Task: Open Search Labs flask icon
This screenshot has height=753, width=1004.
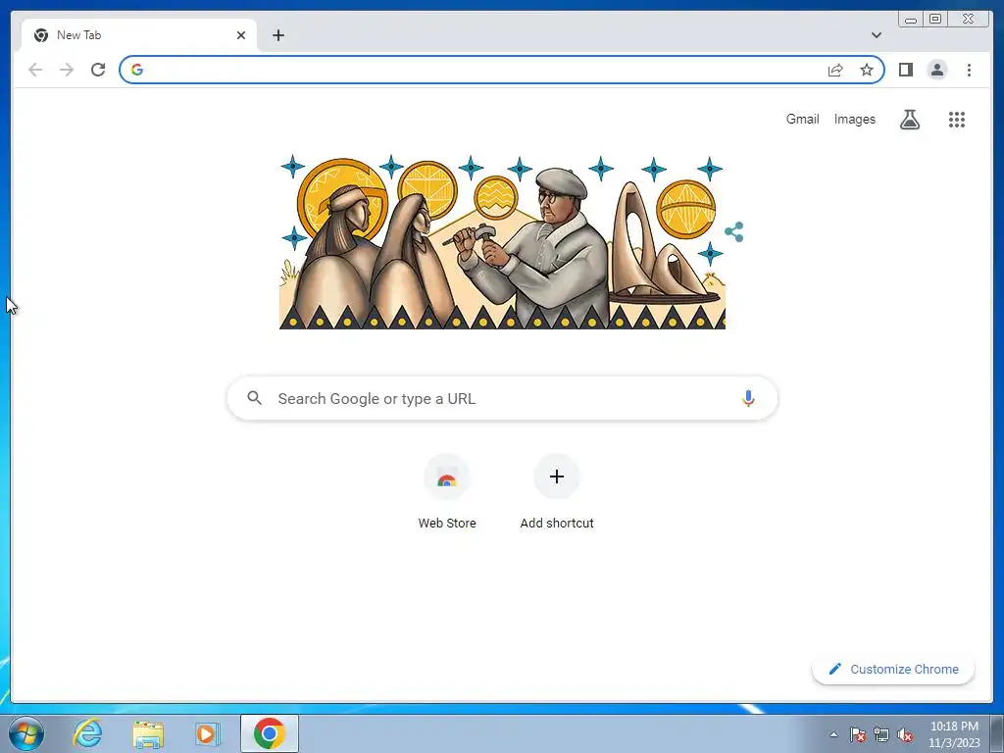Action: (x=909, y=120)
